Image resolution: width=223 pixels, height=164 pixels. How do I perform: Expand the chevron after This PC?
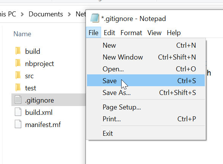pos(22,14)
